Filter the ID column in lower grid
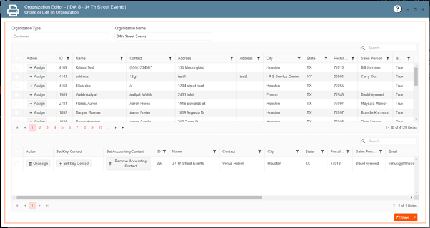Screen dimensions: 430x228 click(164, 151)
